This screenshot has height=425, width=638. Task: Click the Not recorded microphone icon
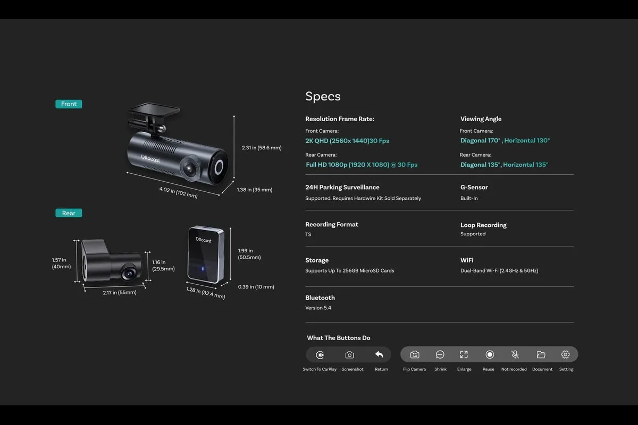click(x=515, y=355)
